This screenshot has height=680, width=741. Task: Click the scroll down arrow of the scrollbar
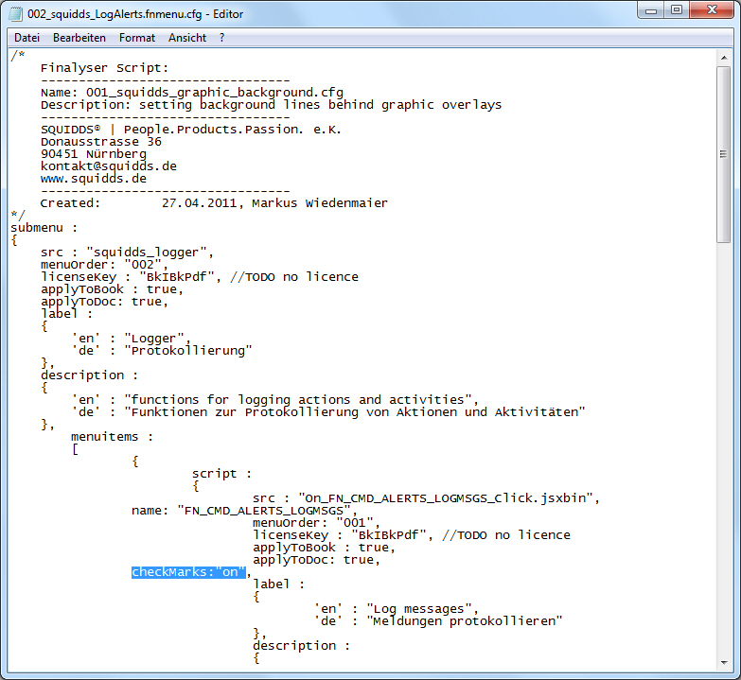[724, 663]
